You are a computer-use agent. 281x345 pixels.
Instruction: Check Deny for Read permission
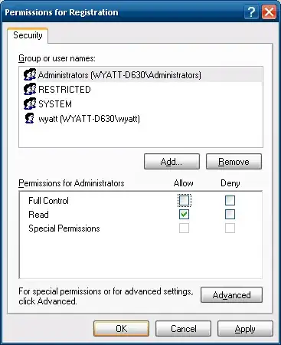click(230, 215)
